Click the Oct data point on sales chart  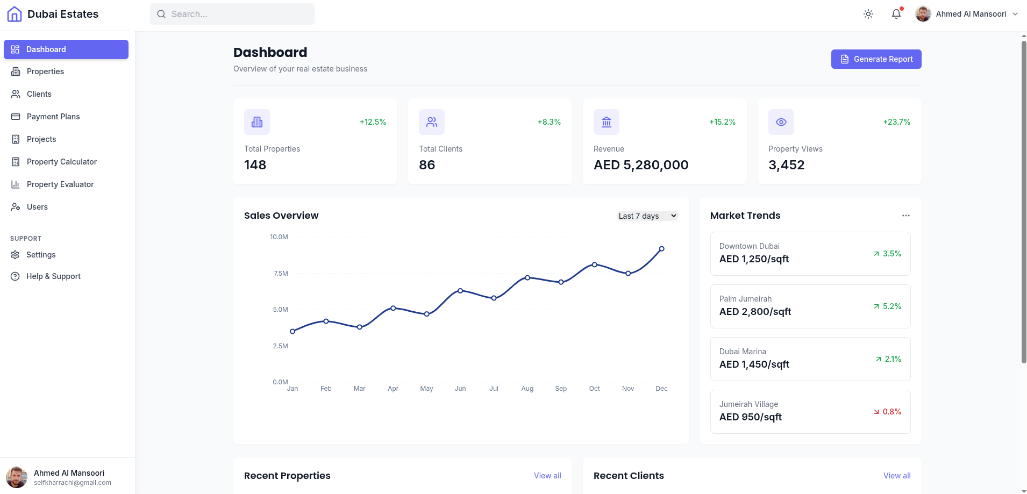[x=595, y=264]
